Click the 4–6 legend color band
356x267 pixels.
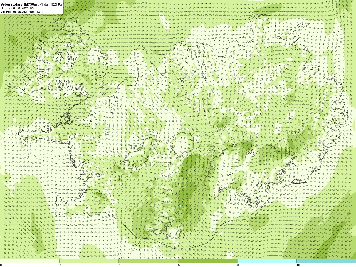coord(148,261)
